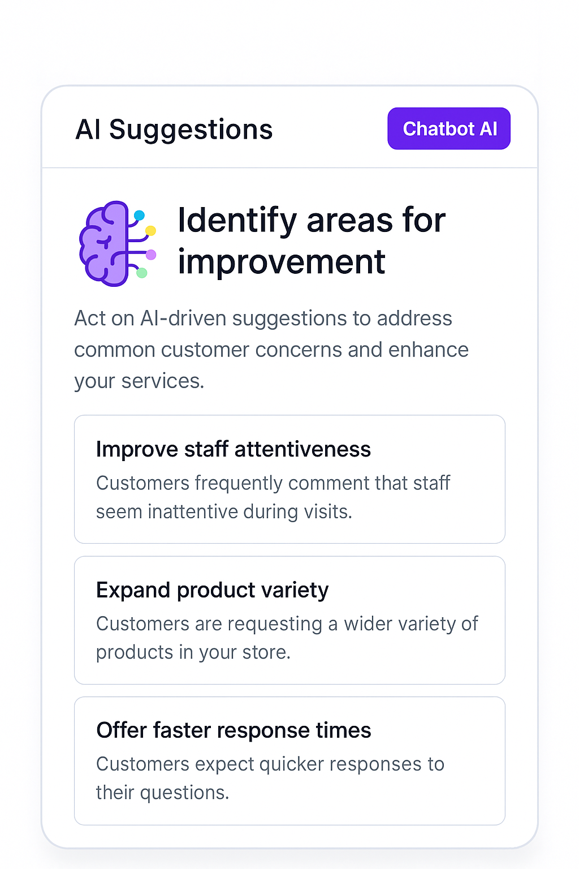
Task: Select the 'Improve staff attentiveness' title
Action: (x=233, y=449)
